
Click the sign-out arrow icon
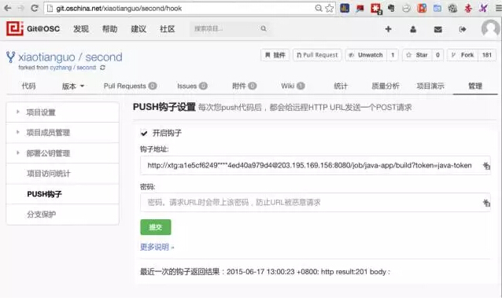[x=463, y=29]
